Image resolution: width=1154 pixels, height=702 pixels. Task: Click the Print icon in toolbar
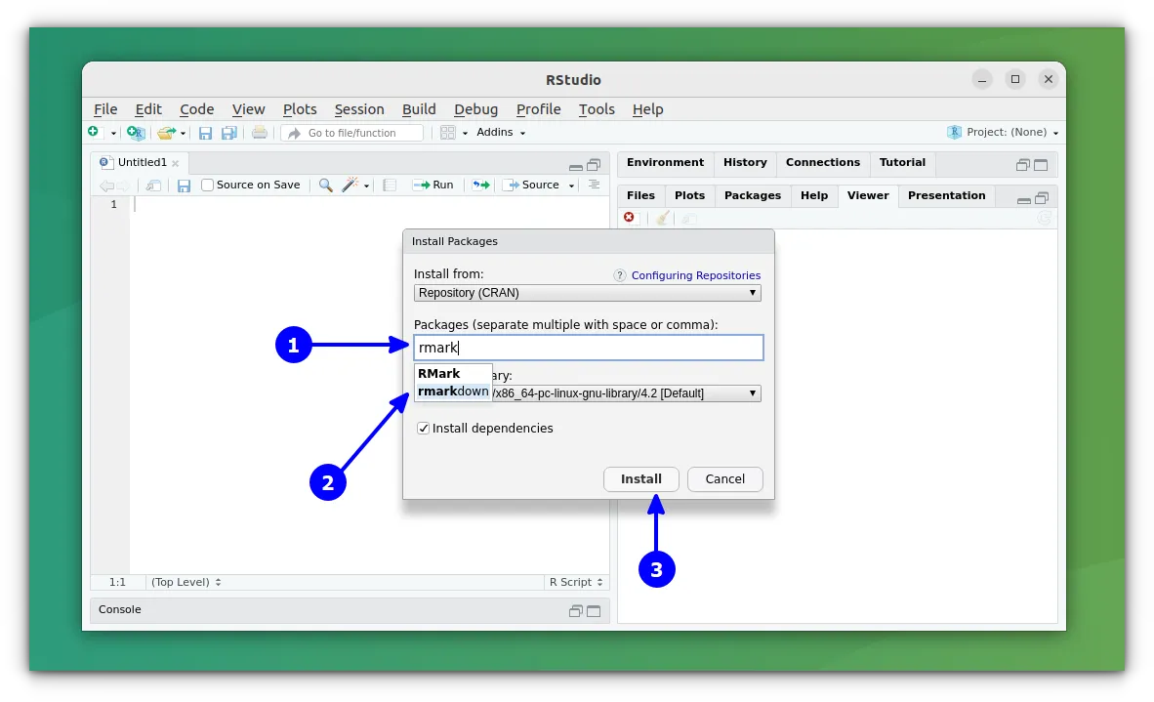(x=259, y=133)
